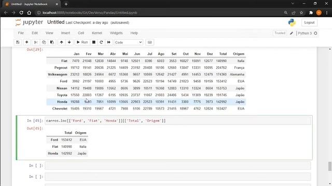The width and height of the screenshot is (332, 186).
Task: Click the carros.loc code cell In [45]
Action: tap(178, 121)
